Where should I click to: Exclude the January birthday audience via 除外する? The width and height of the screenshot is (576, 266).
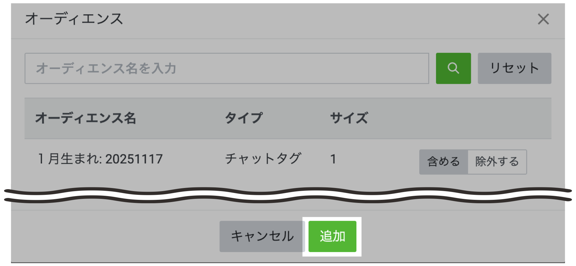497,161
